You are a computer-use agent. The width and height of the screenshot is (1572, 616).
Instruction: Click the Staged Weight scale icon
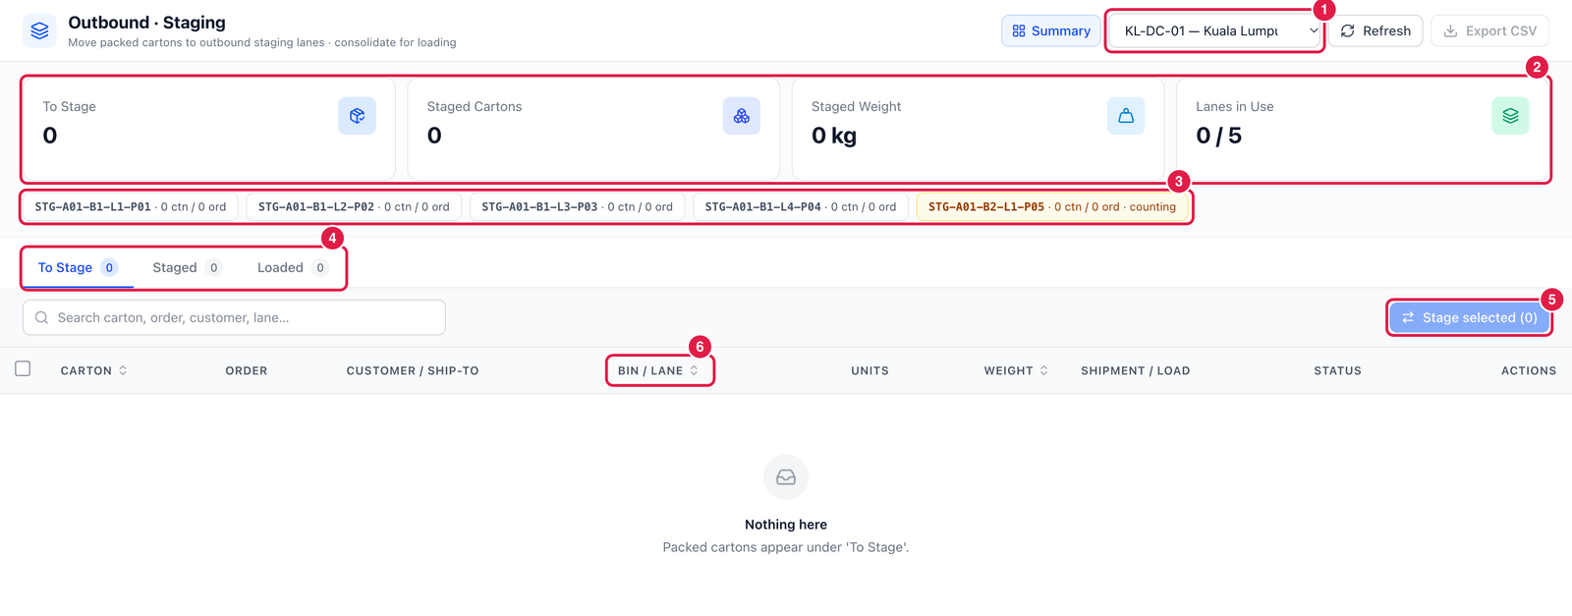click(1126, 116)
